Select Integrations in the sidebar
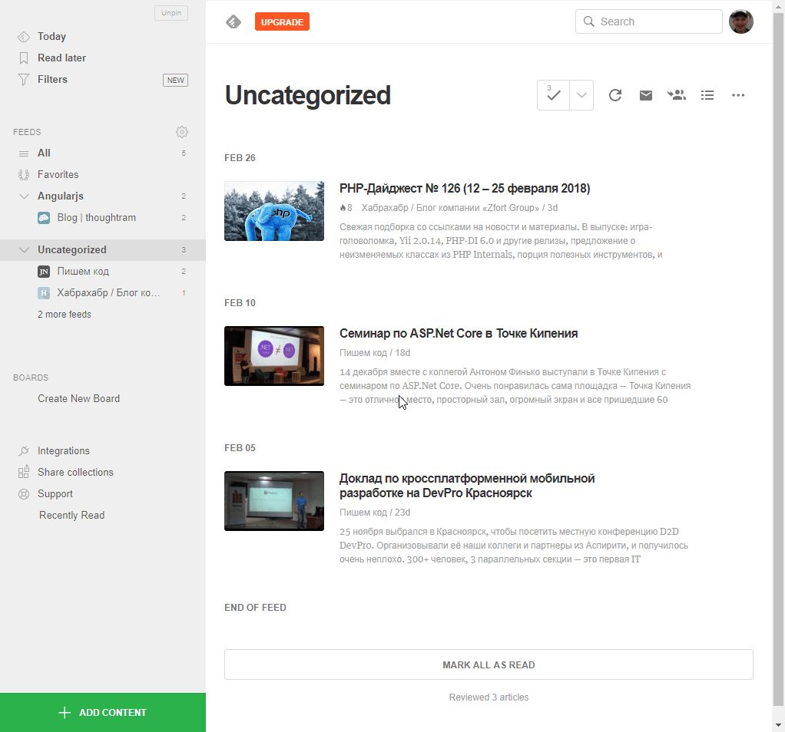Viewport: 785px width, 732px height. click(x=64, y=450)
